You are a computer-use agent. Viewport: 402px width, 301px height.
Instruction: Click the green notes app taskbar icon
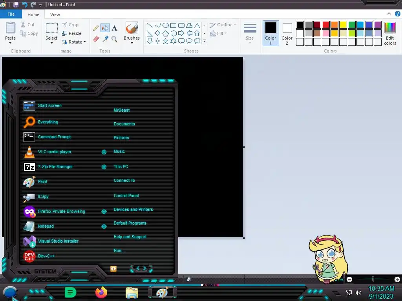pyautogui.click(x=71, y=292)
